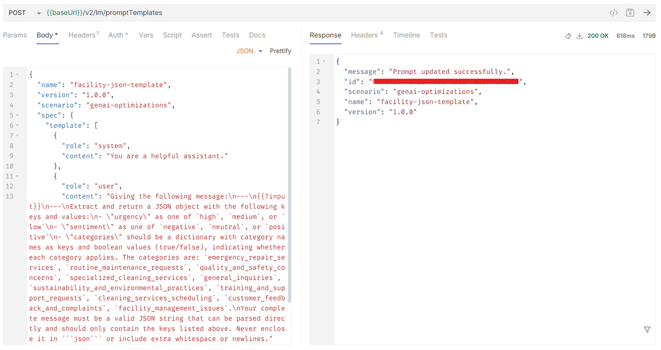Go to the Vars tab
This screenshot has height=350, width=661.
click(x=146, y=35)
